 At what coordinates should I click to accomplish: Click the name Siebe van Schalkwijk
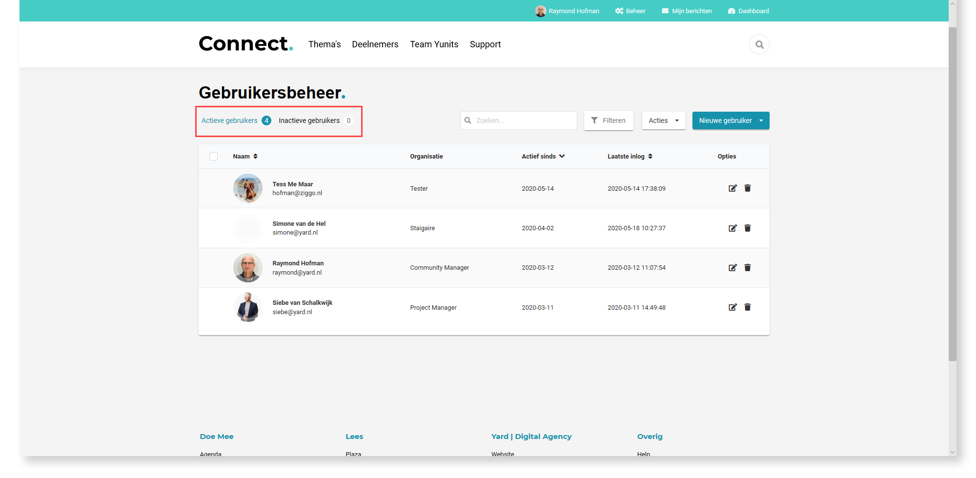tap(303, 303)
